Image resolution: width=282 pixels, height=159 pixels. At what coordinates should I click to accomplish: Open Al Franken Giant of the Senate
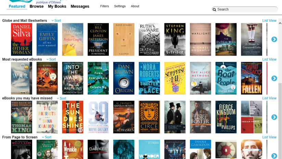pos(124,117)
